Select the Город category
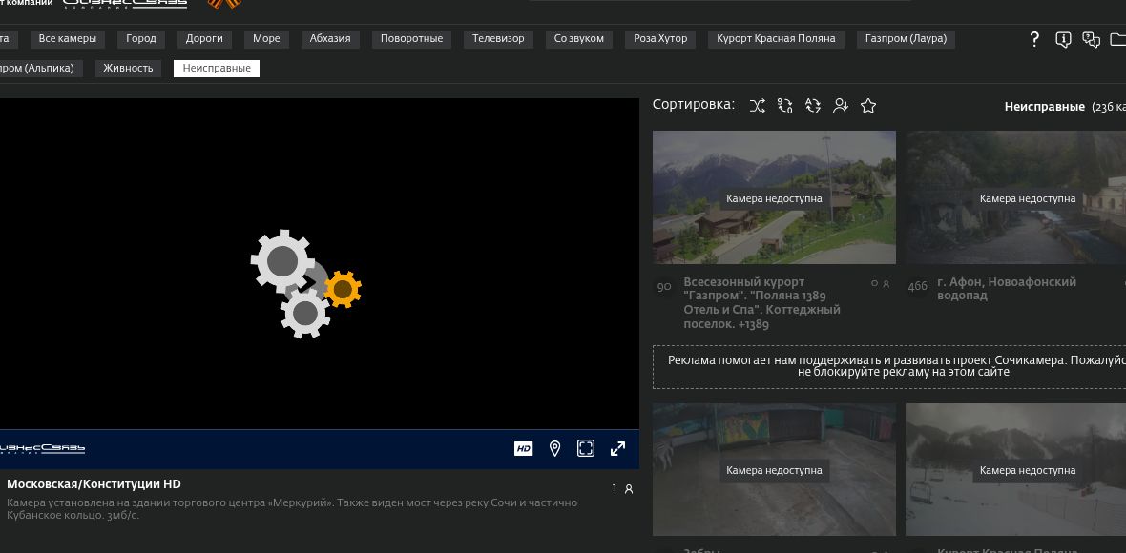 (x=141, y=39)
